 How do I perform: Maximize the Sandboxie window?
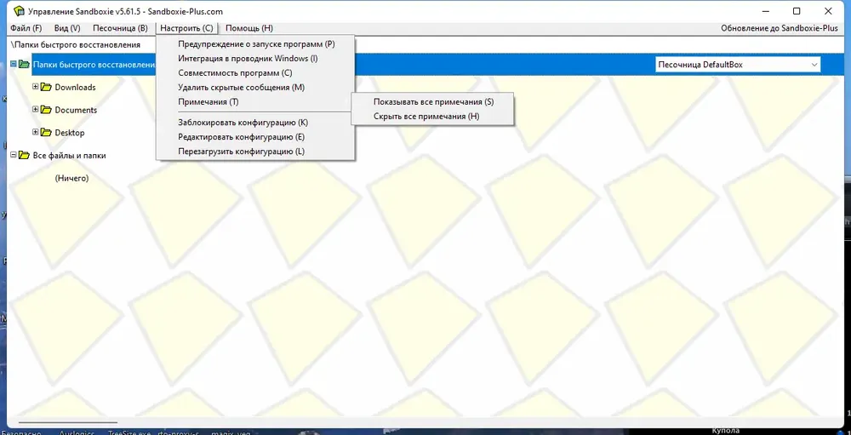797,11
